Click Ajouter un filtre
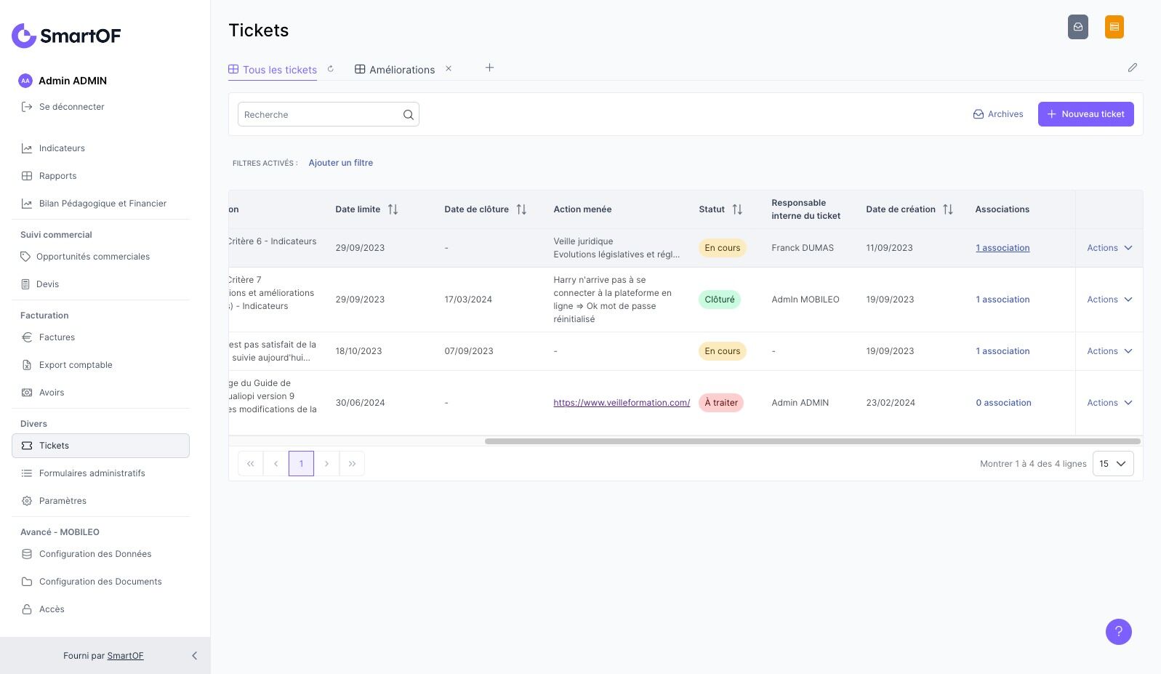Screen dimensions: 1161x674 (341, 163)
